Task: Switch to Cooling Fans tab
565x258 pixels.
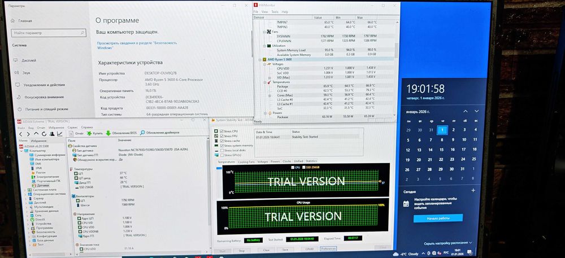Action: tap(246, 161)
